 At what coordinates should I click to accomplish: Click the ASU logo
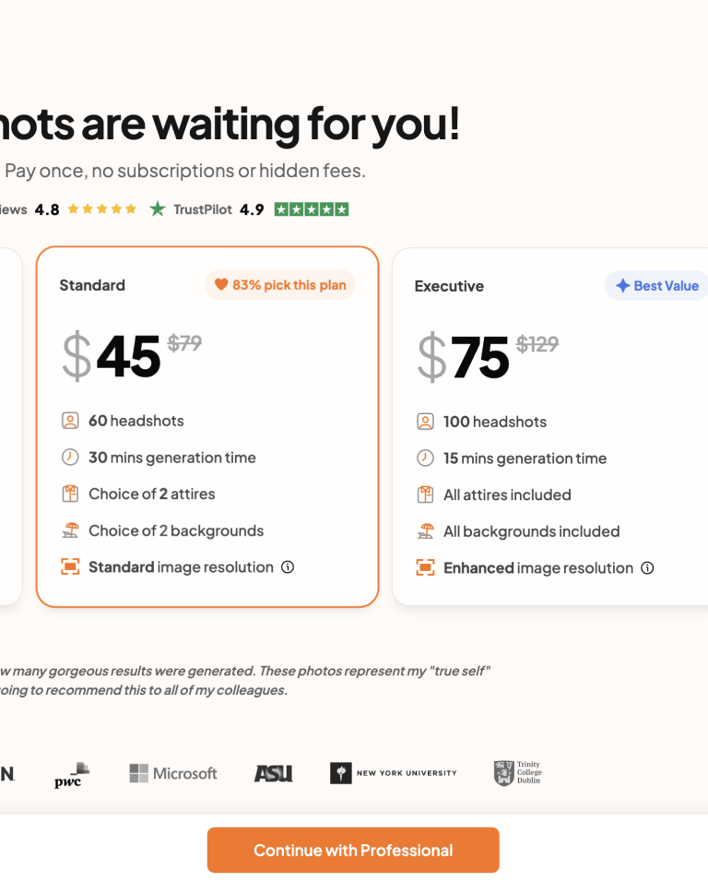(x=273, y=773)
